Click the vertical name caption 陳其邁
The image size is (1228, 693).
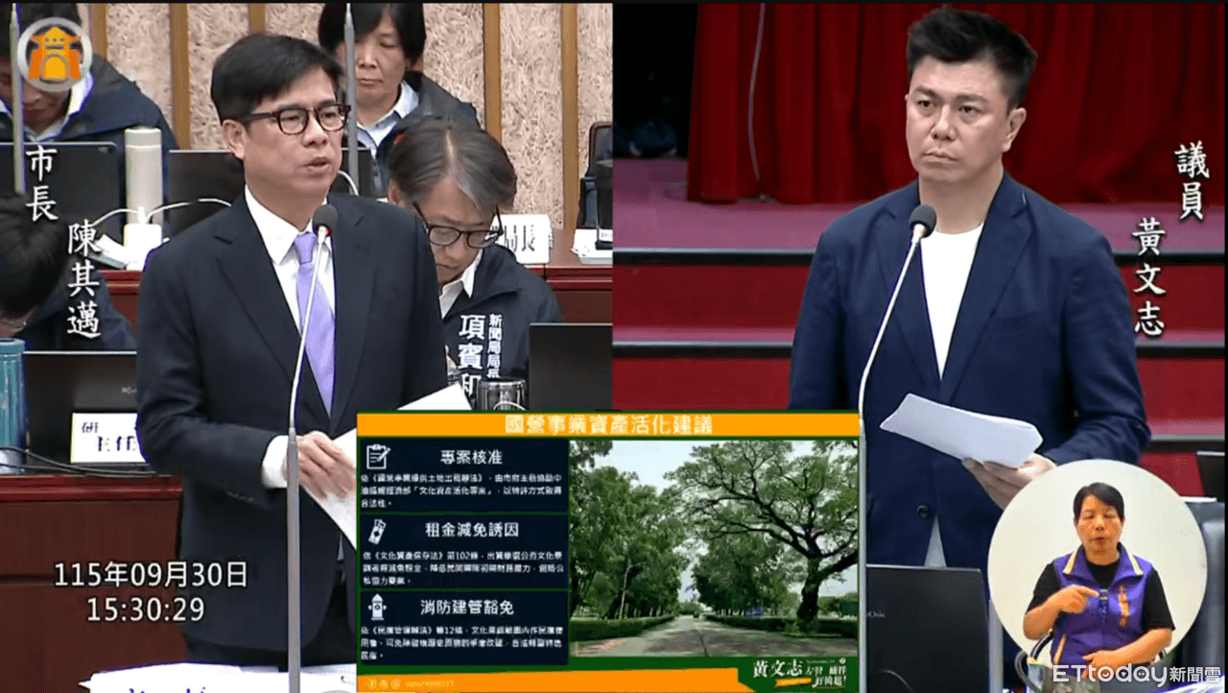(84, 281)
